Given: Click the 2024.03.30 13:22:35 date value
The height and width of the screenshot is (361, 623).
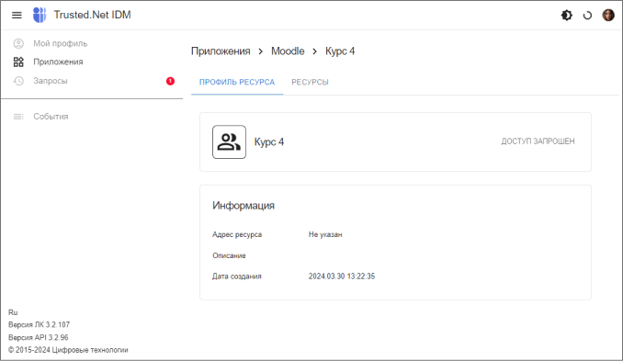Looking at the screenshot, I should pos(342,276).
